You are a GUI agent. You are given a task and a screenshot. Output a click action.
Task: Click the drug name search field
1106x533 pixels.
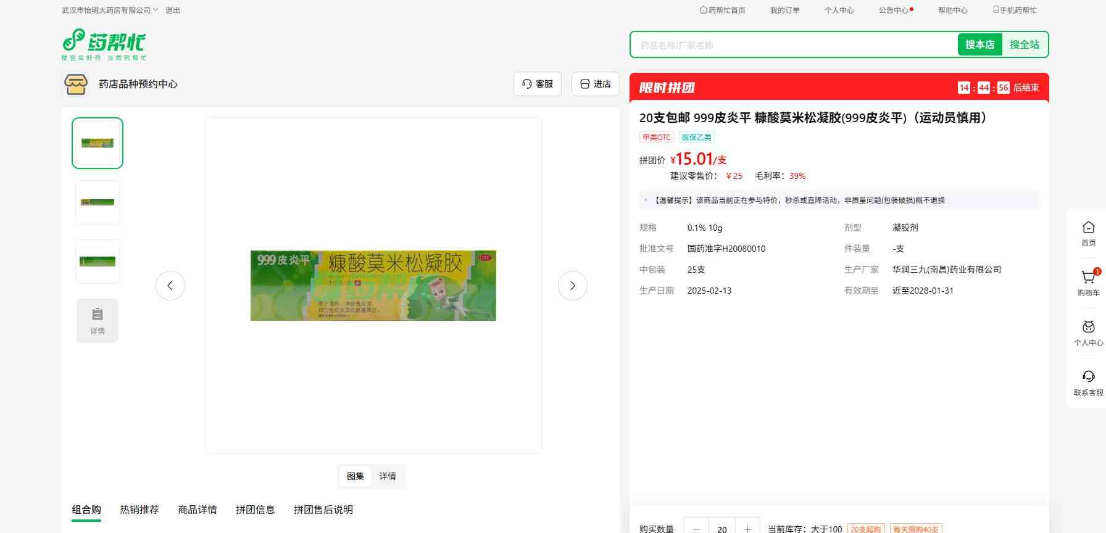[794, 45]
